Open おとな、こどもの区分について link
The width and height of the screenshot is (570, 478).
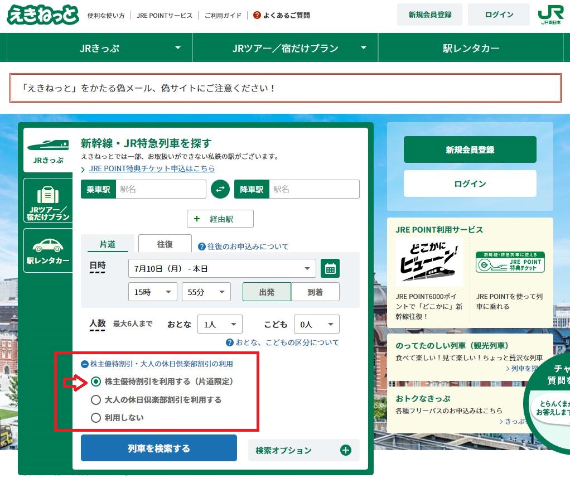click(287, 342)
